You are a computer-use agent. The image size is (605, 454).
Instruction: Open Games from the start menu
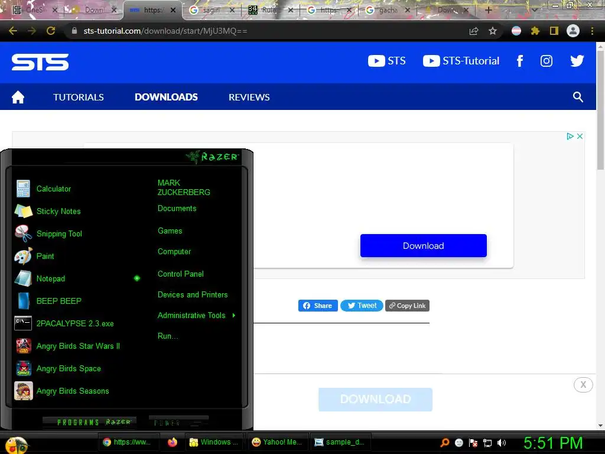pos(170,231)
